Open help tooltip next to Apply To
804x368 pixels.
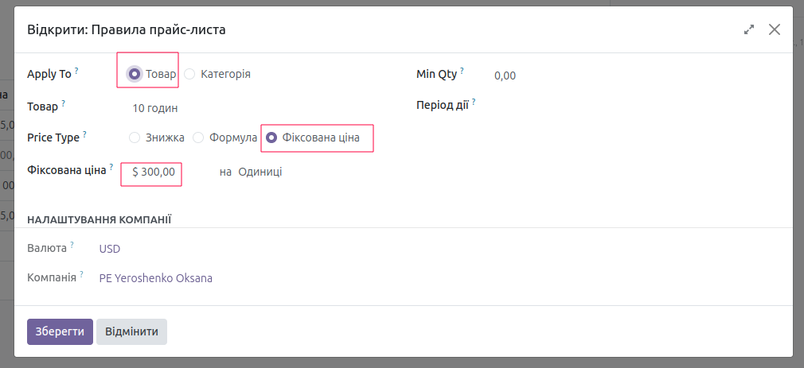[x=76, y=71]
